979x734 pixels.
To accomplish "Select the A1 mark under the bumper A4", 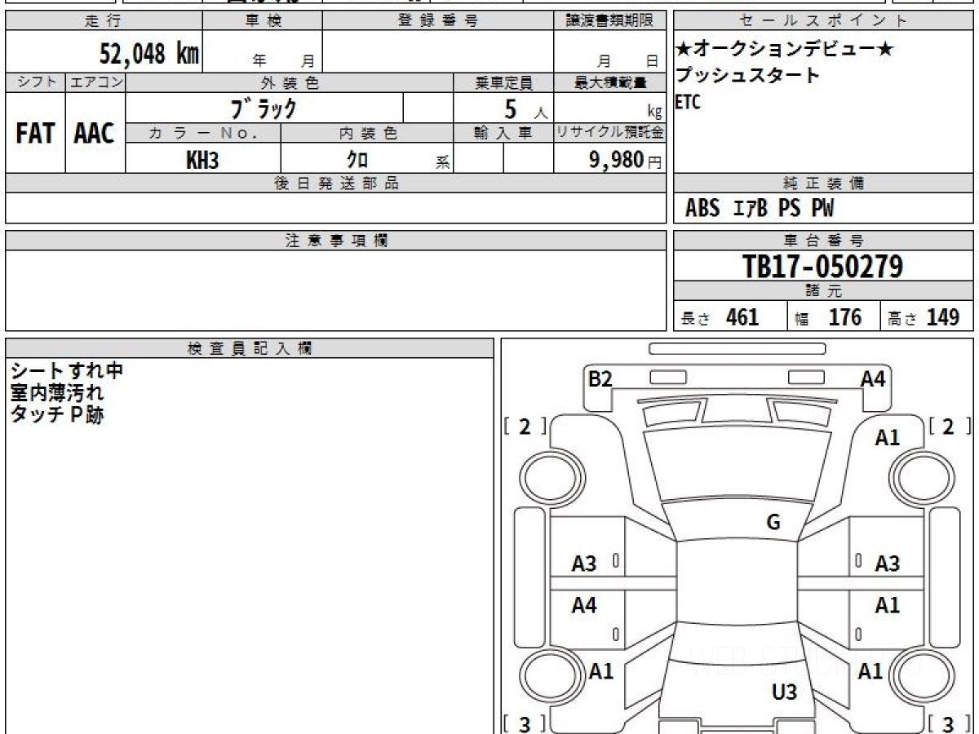I will (888, 438).
